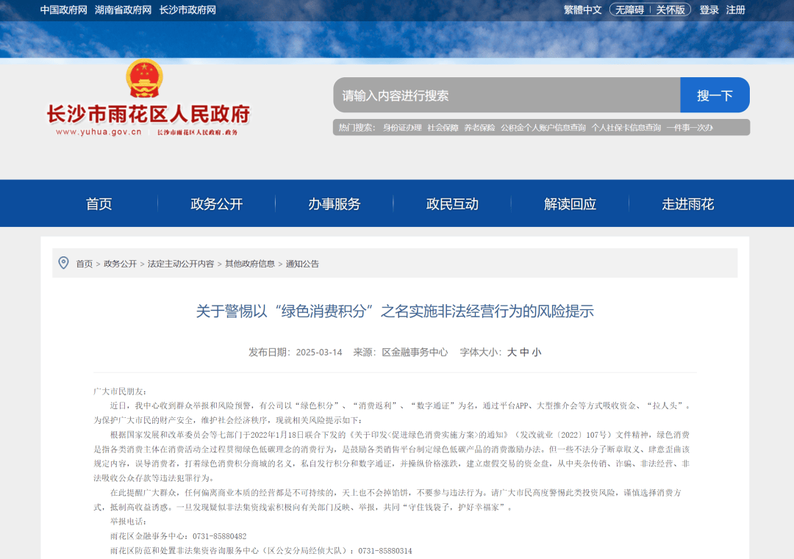Click the 登录 login link
Screen dimensions: 794x559
point(709,10)
